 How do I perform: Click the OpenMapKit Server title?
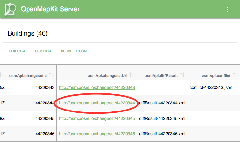pos(50,9)
